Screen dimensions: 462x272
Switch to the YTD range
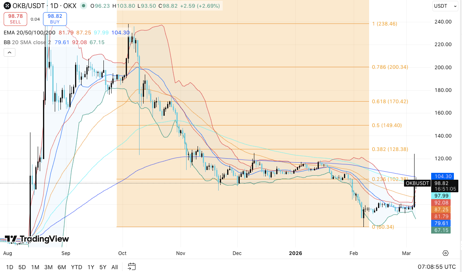click(x=76, y=267)
